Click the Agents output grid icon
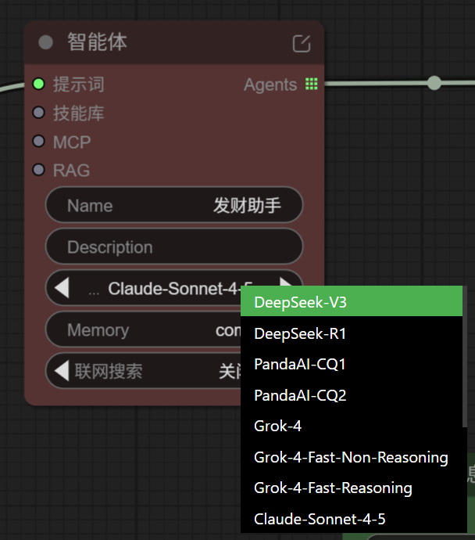The height and width of the screenshot is (540, 475). tap(312, 84)
